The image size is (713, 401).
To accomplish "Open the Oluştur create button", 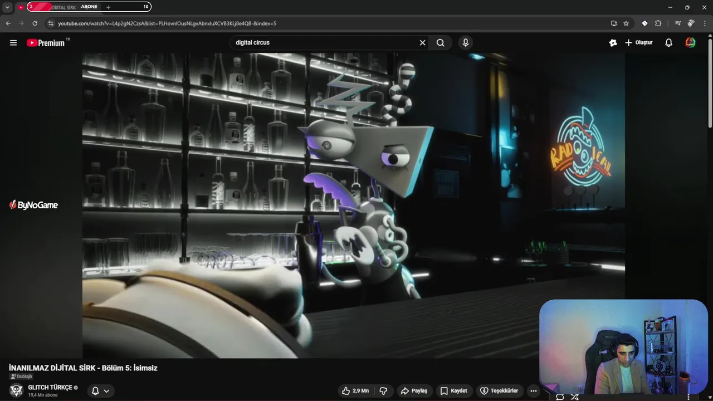I will tap(638, 43).
